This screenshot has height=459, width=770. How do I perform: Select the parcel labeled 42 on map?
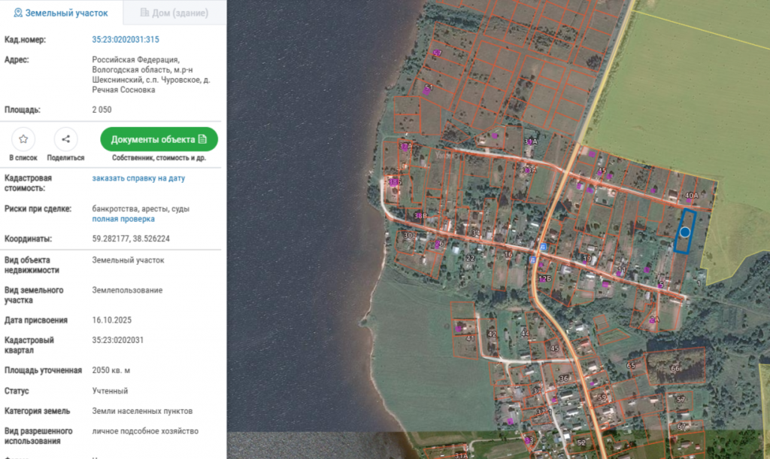492,333
